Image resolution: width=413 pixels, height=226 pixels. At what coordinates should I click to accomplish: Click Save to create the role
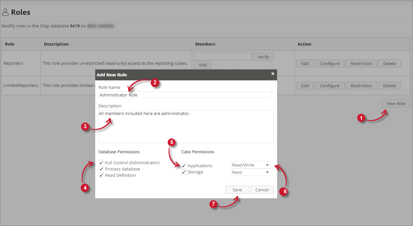pyautogui.click(x=237, y=190)
